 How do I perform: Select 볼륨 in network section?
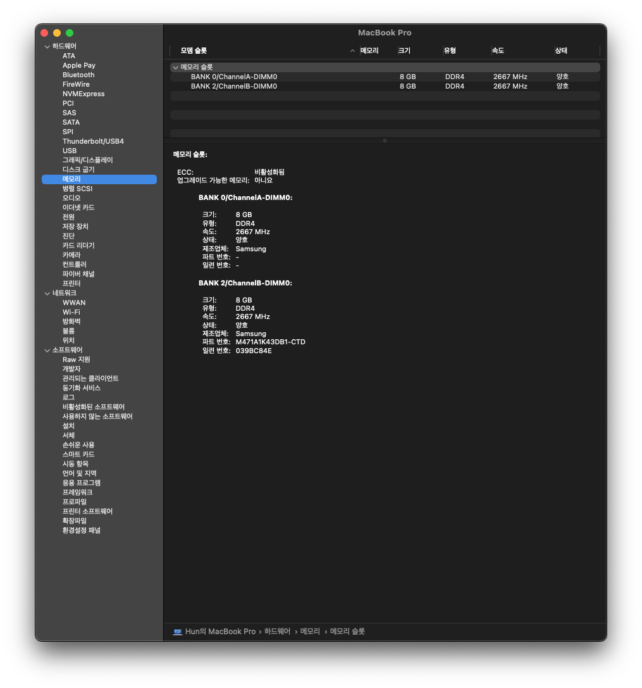[x=68, y=331]
